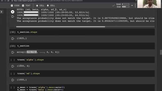This screenshot has height=91, width=162.
Task: Click the [33] execution count bracket
Action: click(x=13, y=46)
